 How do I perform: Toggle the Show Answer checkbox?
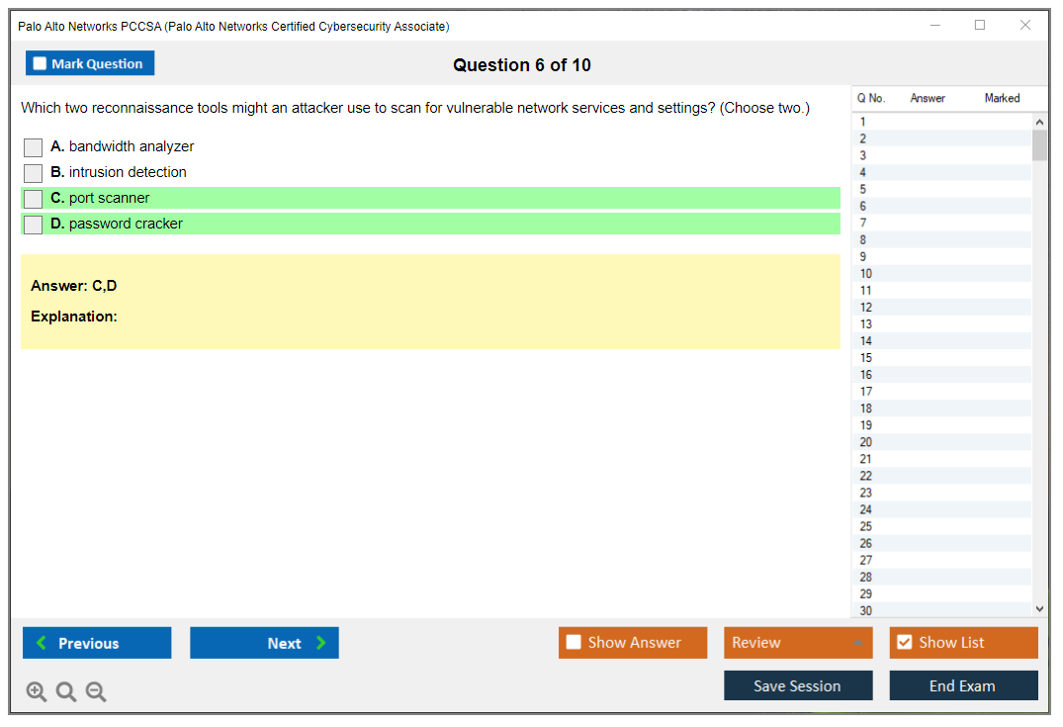pyautogui.click(x=575, y=643)
